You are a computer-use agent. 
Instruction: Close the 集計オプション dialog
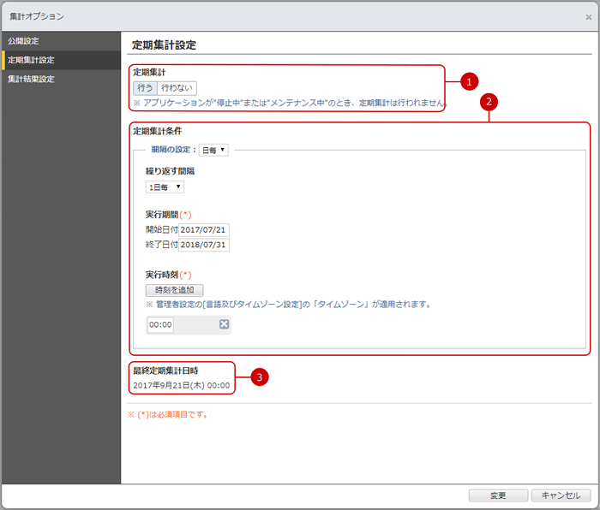589,17
